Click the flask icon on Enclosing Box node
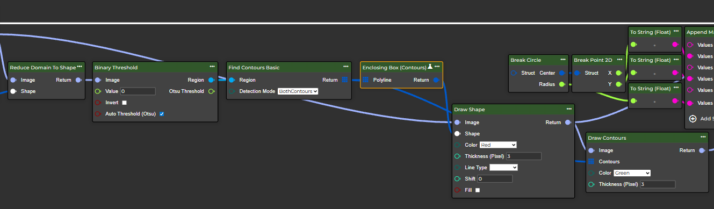 click(430, 67)
